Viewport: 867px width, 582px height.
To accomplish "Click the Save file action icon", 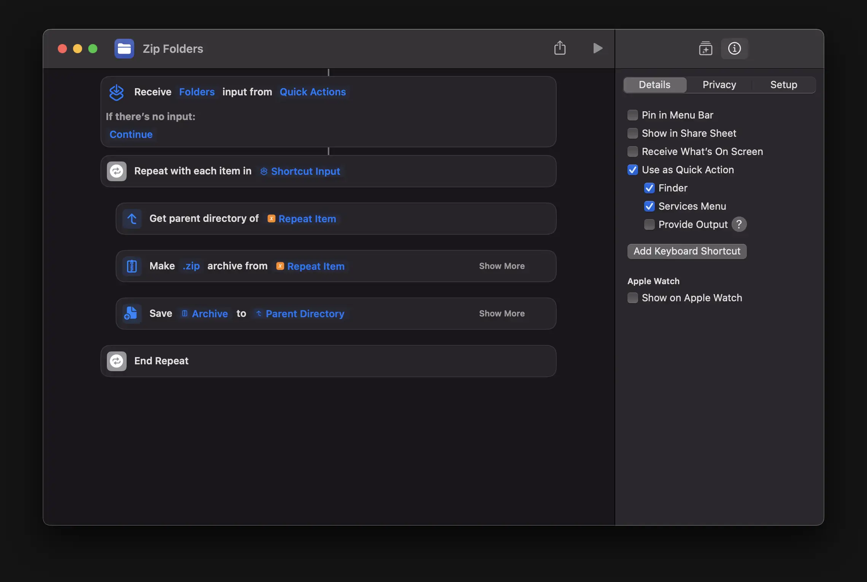I will click(x=131, y=314).
